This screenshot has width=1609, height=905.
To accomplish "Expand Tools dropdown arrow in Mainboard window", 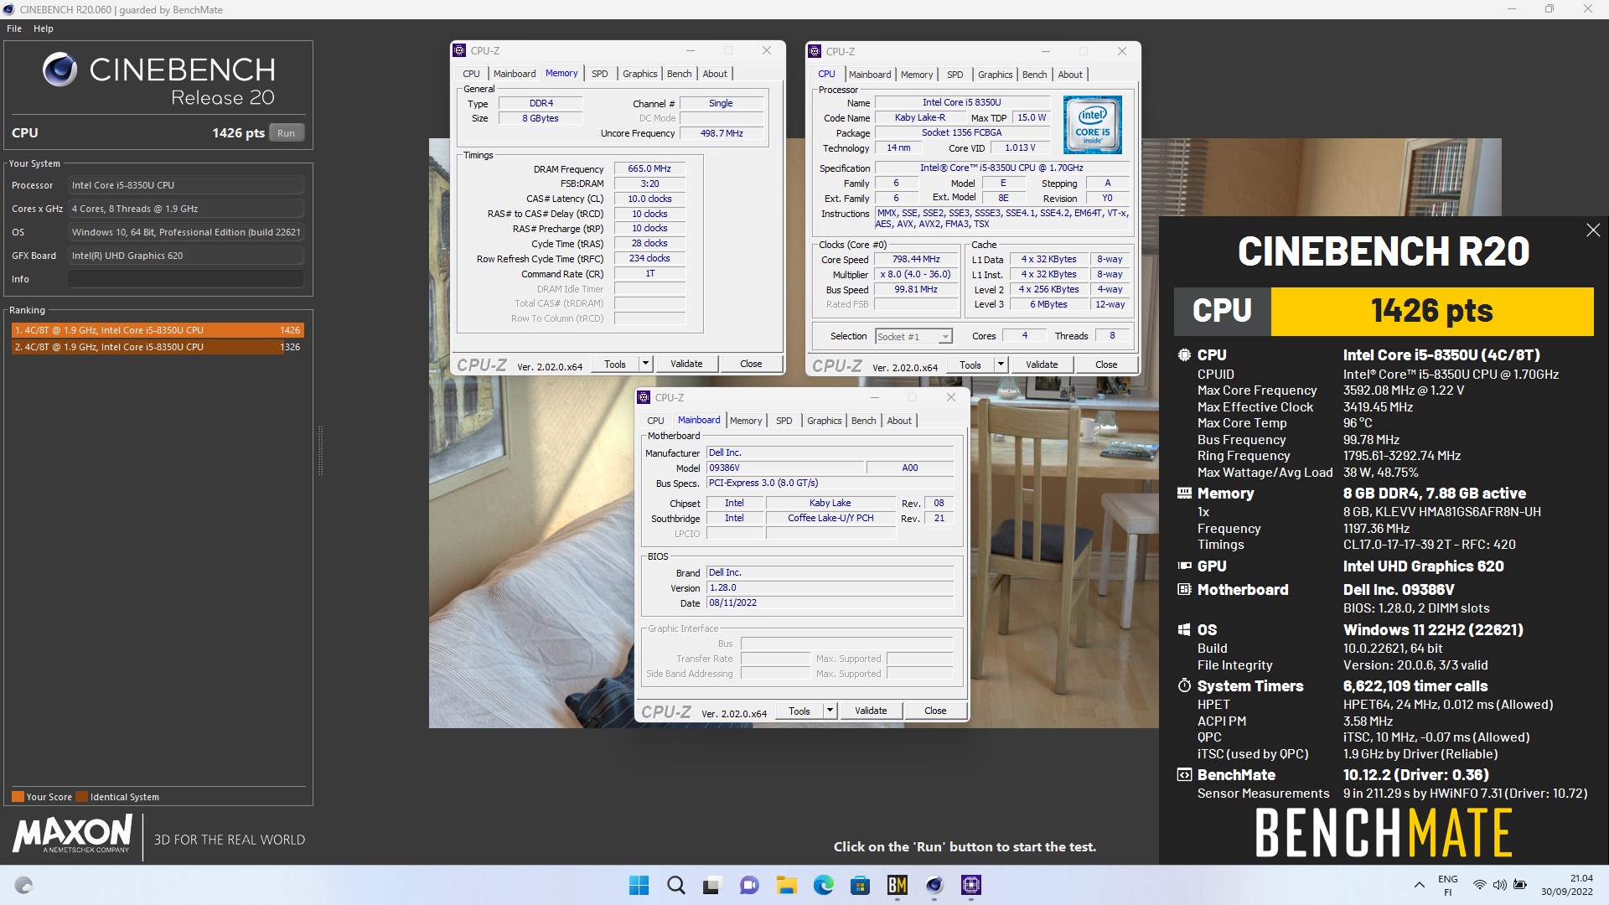I will [x=830, y=711].
